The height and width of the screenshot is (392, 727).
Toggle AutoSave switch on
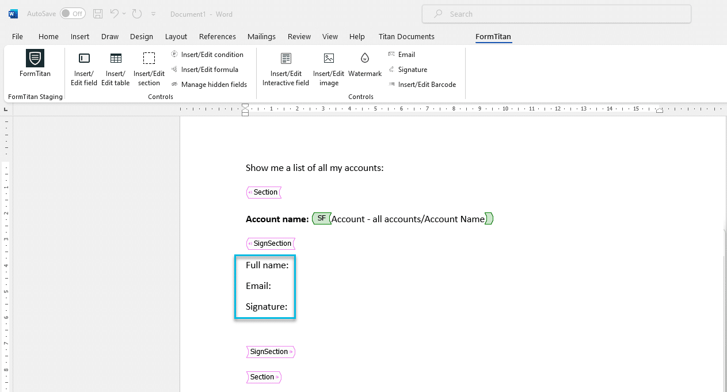73,14
